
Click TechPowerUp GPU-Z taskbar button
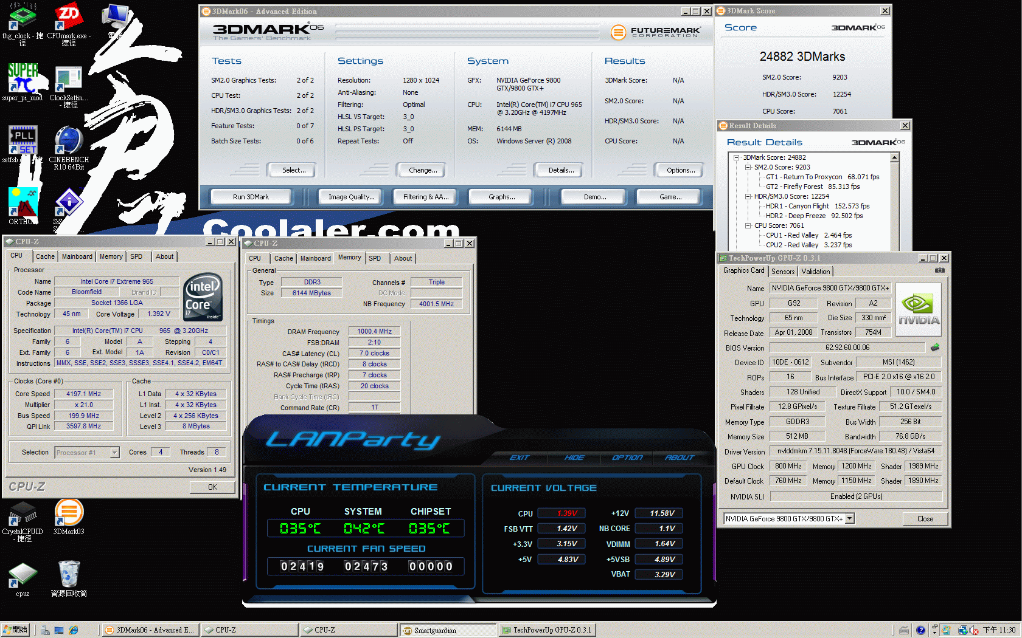tap(546, 630)
